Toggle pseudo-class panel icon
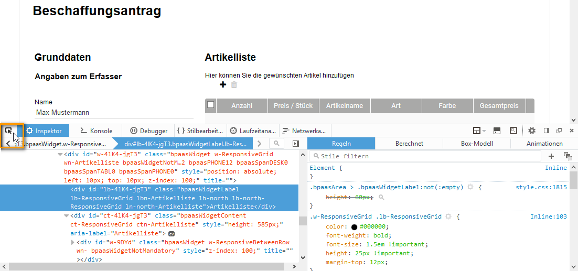The width and height of the screenshot is (578, 271). pos(567,156)
